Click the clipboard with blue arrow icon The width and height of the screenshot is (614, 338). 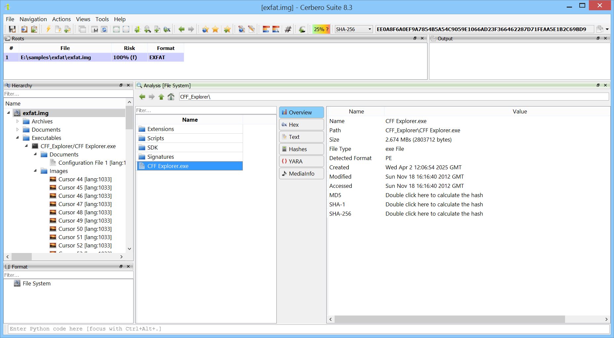[x=24, y=29]
